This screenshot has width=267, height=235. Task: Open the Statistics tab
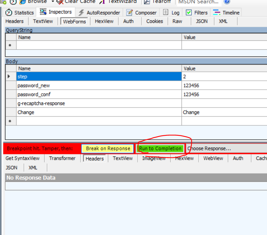point(19,12)
